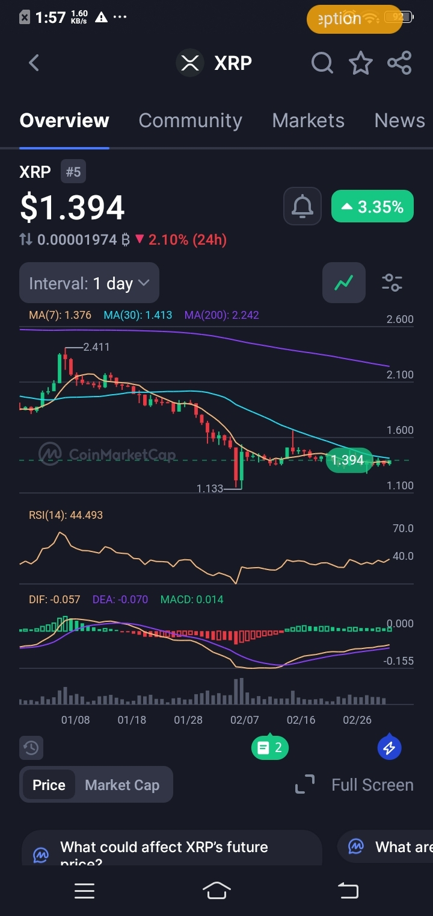This screenshot has height=916, width=433.
Task: Tap the swap arrows beside BTC price
Action: 26,240
